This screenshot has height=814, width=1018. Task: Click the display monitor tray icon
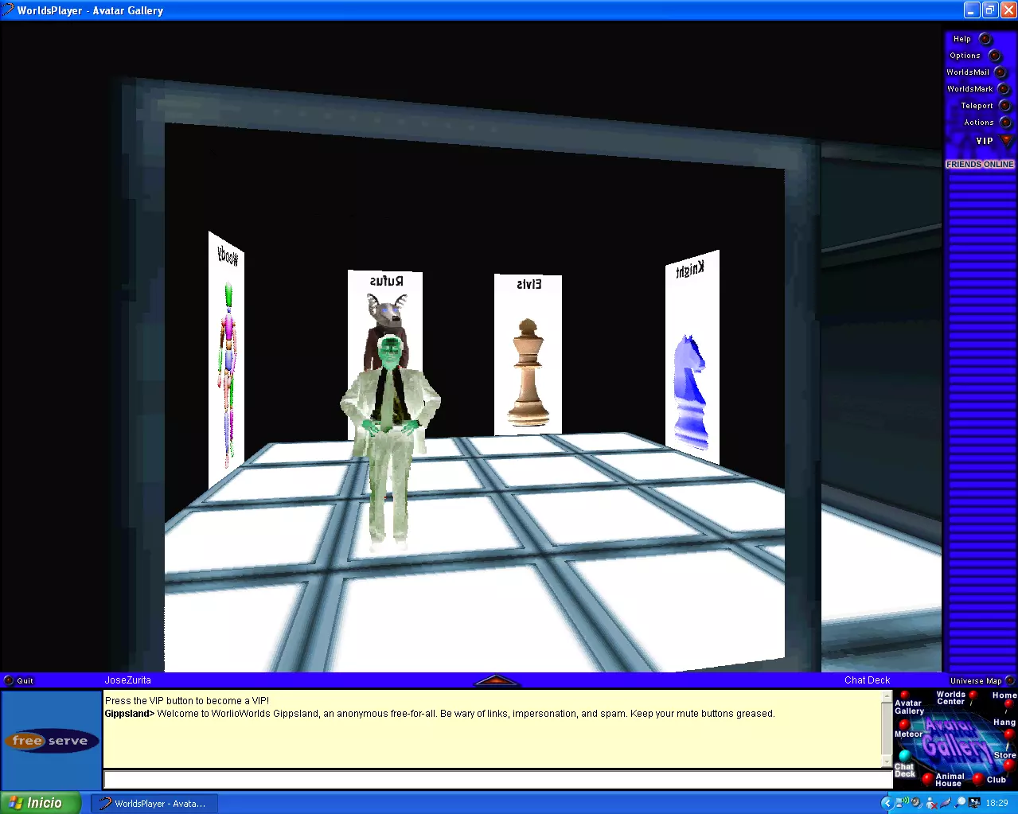click(974, 803)
